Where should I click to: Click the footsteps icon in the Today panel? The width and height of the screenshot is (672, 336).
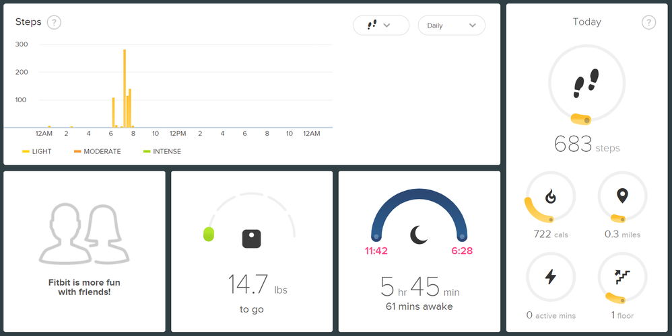(x=586, y=83)
